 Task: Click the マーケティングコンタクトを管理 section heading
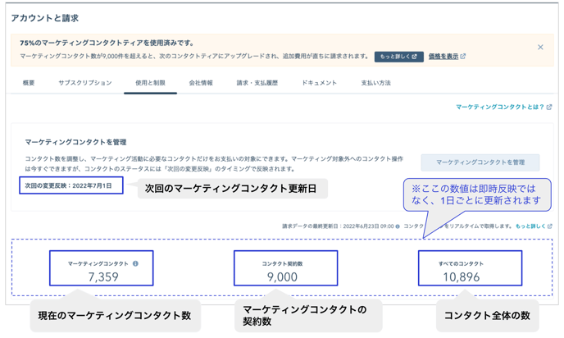tap(75, 142)
